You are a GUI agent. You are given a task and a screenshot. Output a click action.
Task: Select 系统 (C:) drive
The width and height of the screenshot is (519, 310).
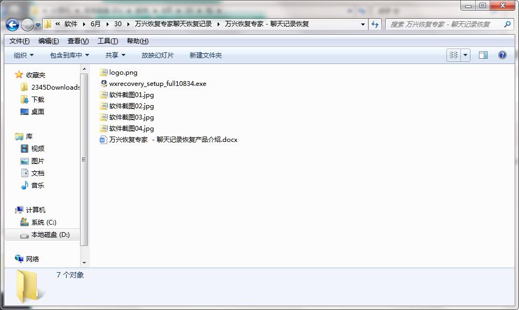[44, 222]
